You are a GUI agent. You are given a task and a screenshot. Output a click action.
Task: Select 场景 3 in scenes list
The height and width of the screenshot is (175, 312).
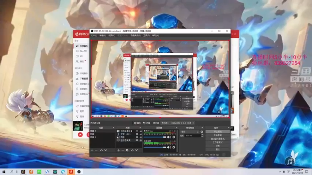pyautogui.click(x=103, y=137)
